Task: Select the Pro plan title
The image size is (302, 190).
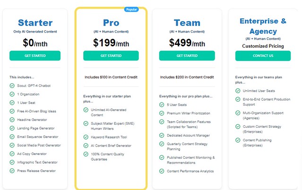Action: [x=110, y=22]
